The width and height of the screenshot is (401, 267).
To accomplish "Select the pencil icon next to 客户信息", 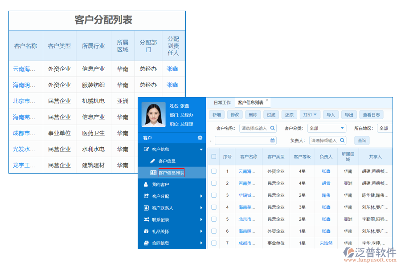I will 152,161.
